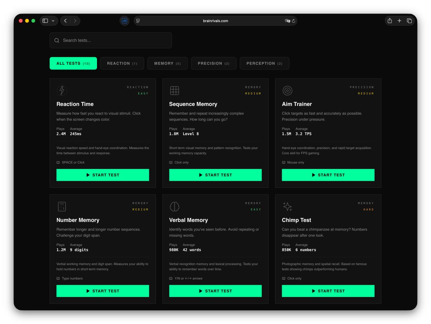Click the brain Verbal Memory icon
Image resolution: width=431 pixels, height=324 pixels.
(174, 206)
